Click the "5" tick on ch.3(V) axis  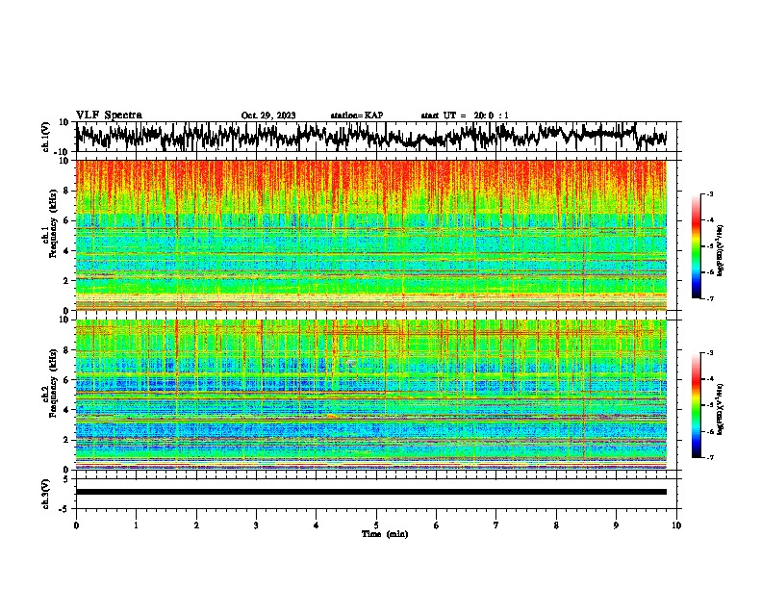pyautogui.click(x=66, y=479)
